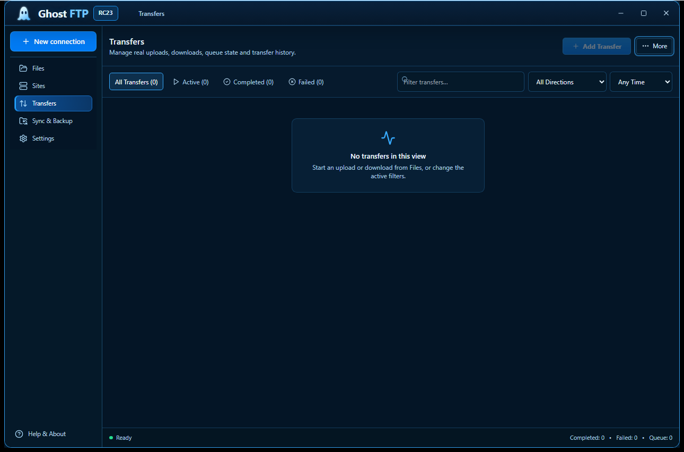Show the All Transfers (0) tab
The width and height of the screenshot is (684, 452).
click(136, 82)
